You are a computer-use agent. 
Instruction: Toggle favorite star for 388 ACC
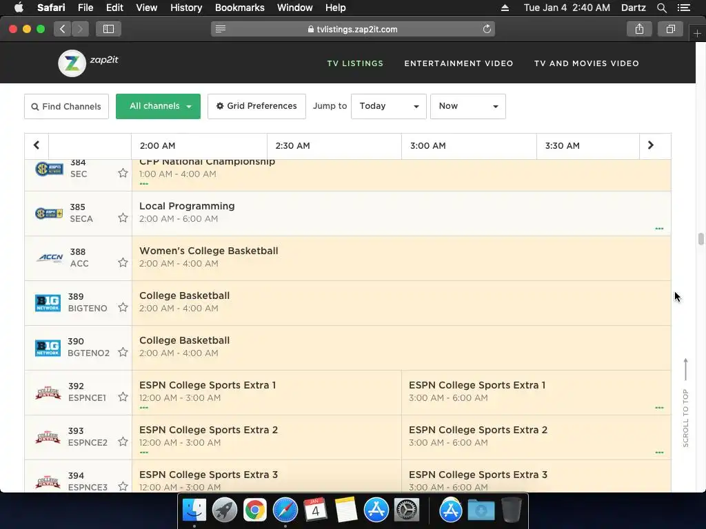click(x=123, y=262)
